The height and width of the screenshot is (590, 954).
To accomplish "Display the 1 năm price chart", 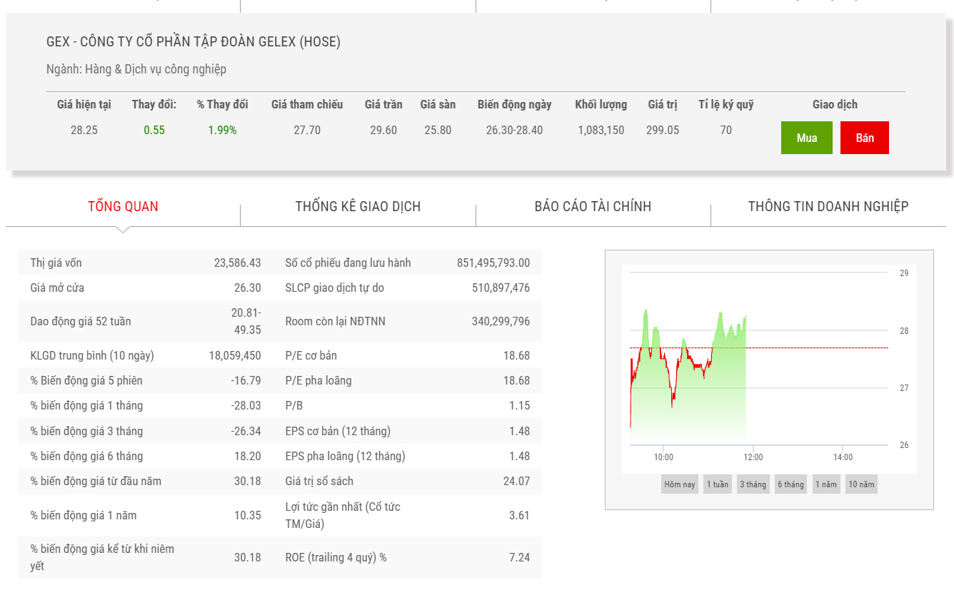I will tap(826, 484).
